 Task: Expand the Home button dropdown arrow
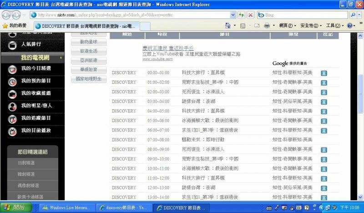pos(235,25)
